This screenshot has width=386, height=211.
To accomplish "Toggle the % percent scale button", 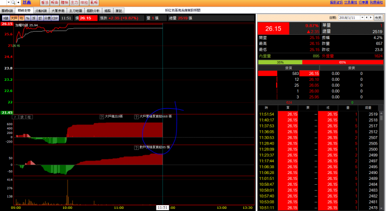I will pos(27,18).
